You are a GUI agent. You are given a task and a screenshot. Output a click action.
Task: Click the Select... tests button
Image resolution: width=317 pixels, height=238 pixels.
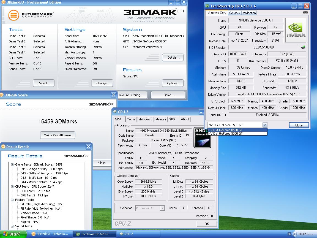click(x=44, y=83)
